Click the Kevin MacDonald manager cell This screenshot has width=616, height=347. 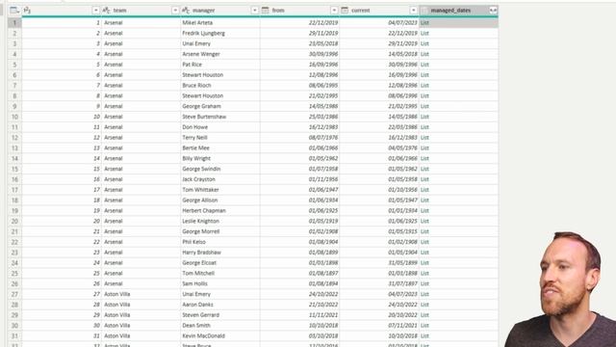[220, 336]
